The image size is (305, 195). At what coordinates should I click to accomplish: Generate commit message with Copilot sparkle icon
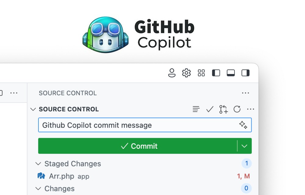[x=243, y=125]
